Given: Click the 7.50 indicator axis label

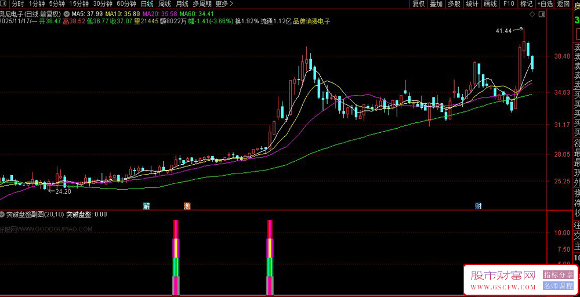Looking at the screenshot, I should (x=564, y=249).
